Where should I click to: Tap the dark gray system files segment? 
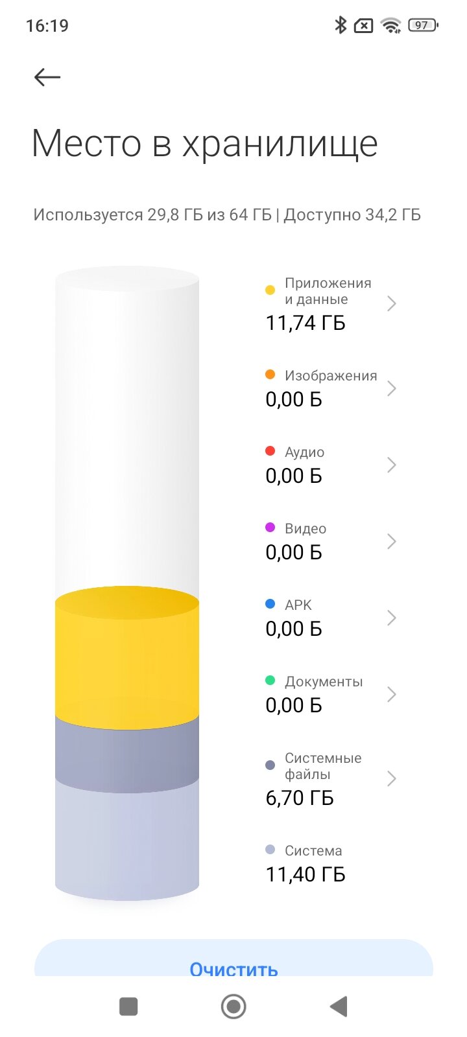(x=127, y=755)
